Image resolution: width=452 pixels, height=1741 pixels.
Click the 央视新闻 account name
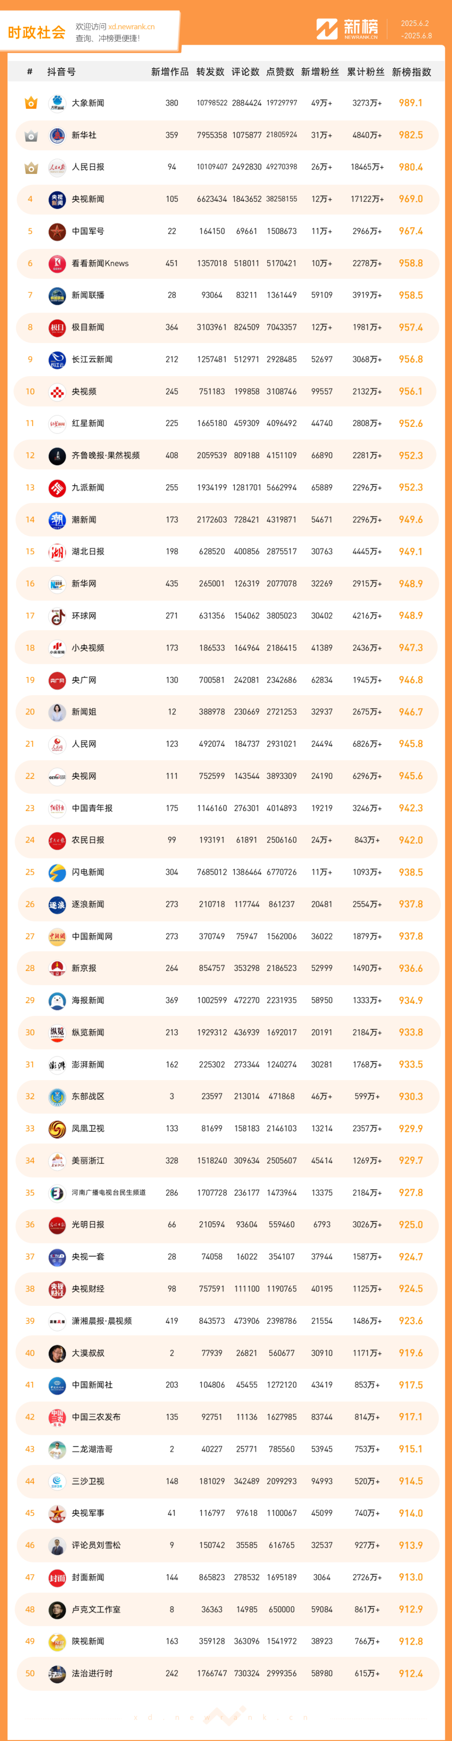(x=88, y=199)
